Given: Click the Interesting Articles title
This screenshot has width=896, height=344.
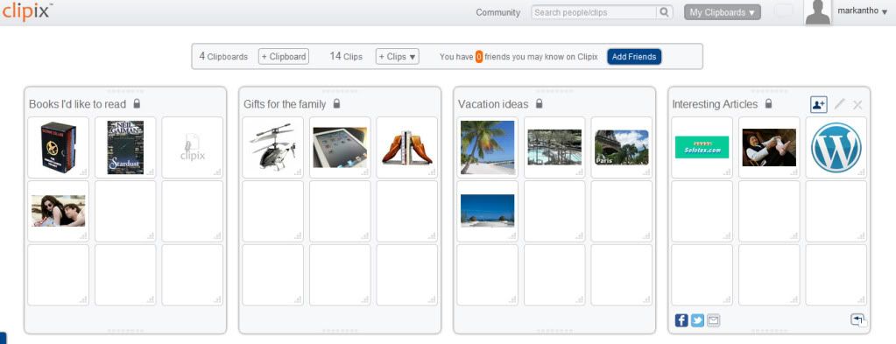Looking at the screenshot, I should tap(715, 104).
